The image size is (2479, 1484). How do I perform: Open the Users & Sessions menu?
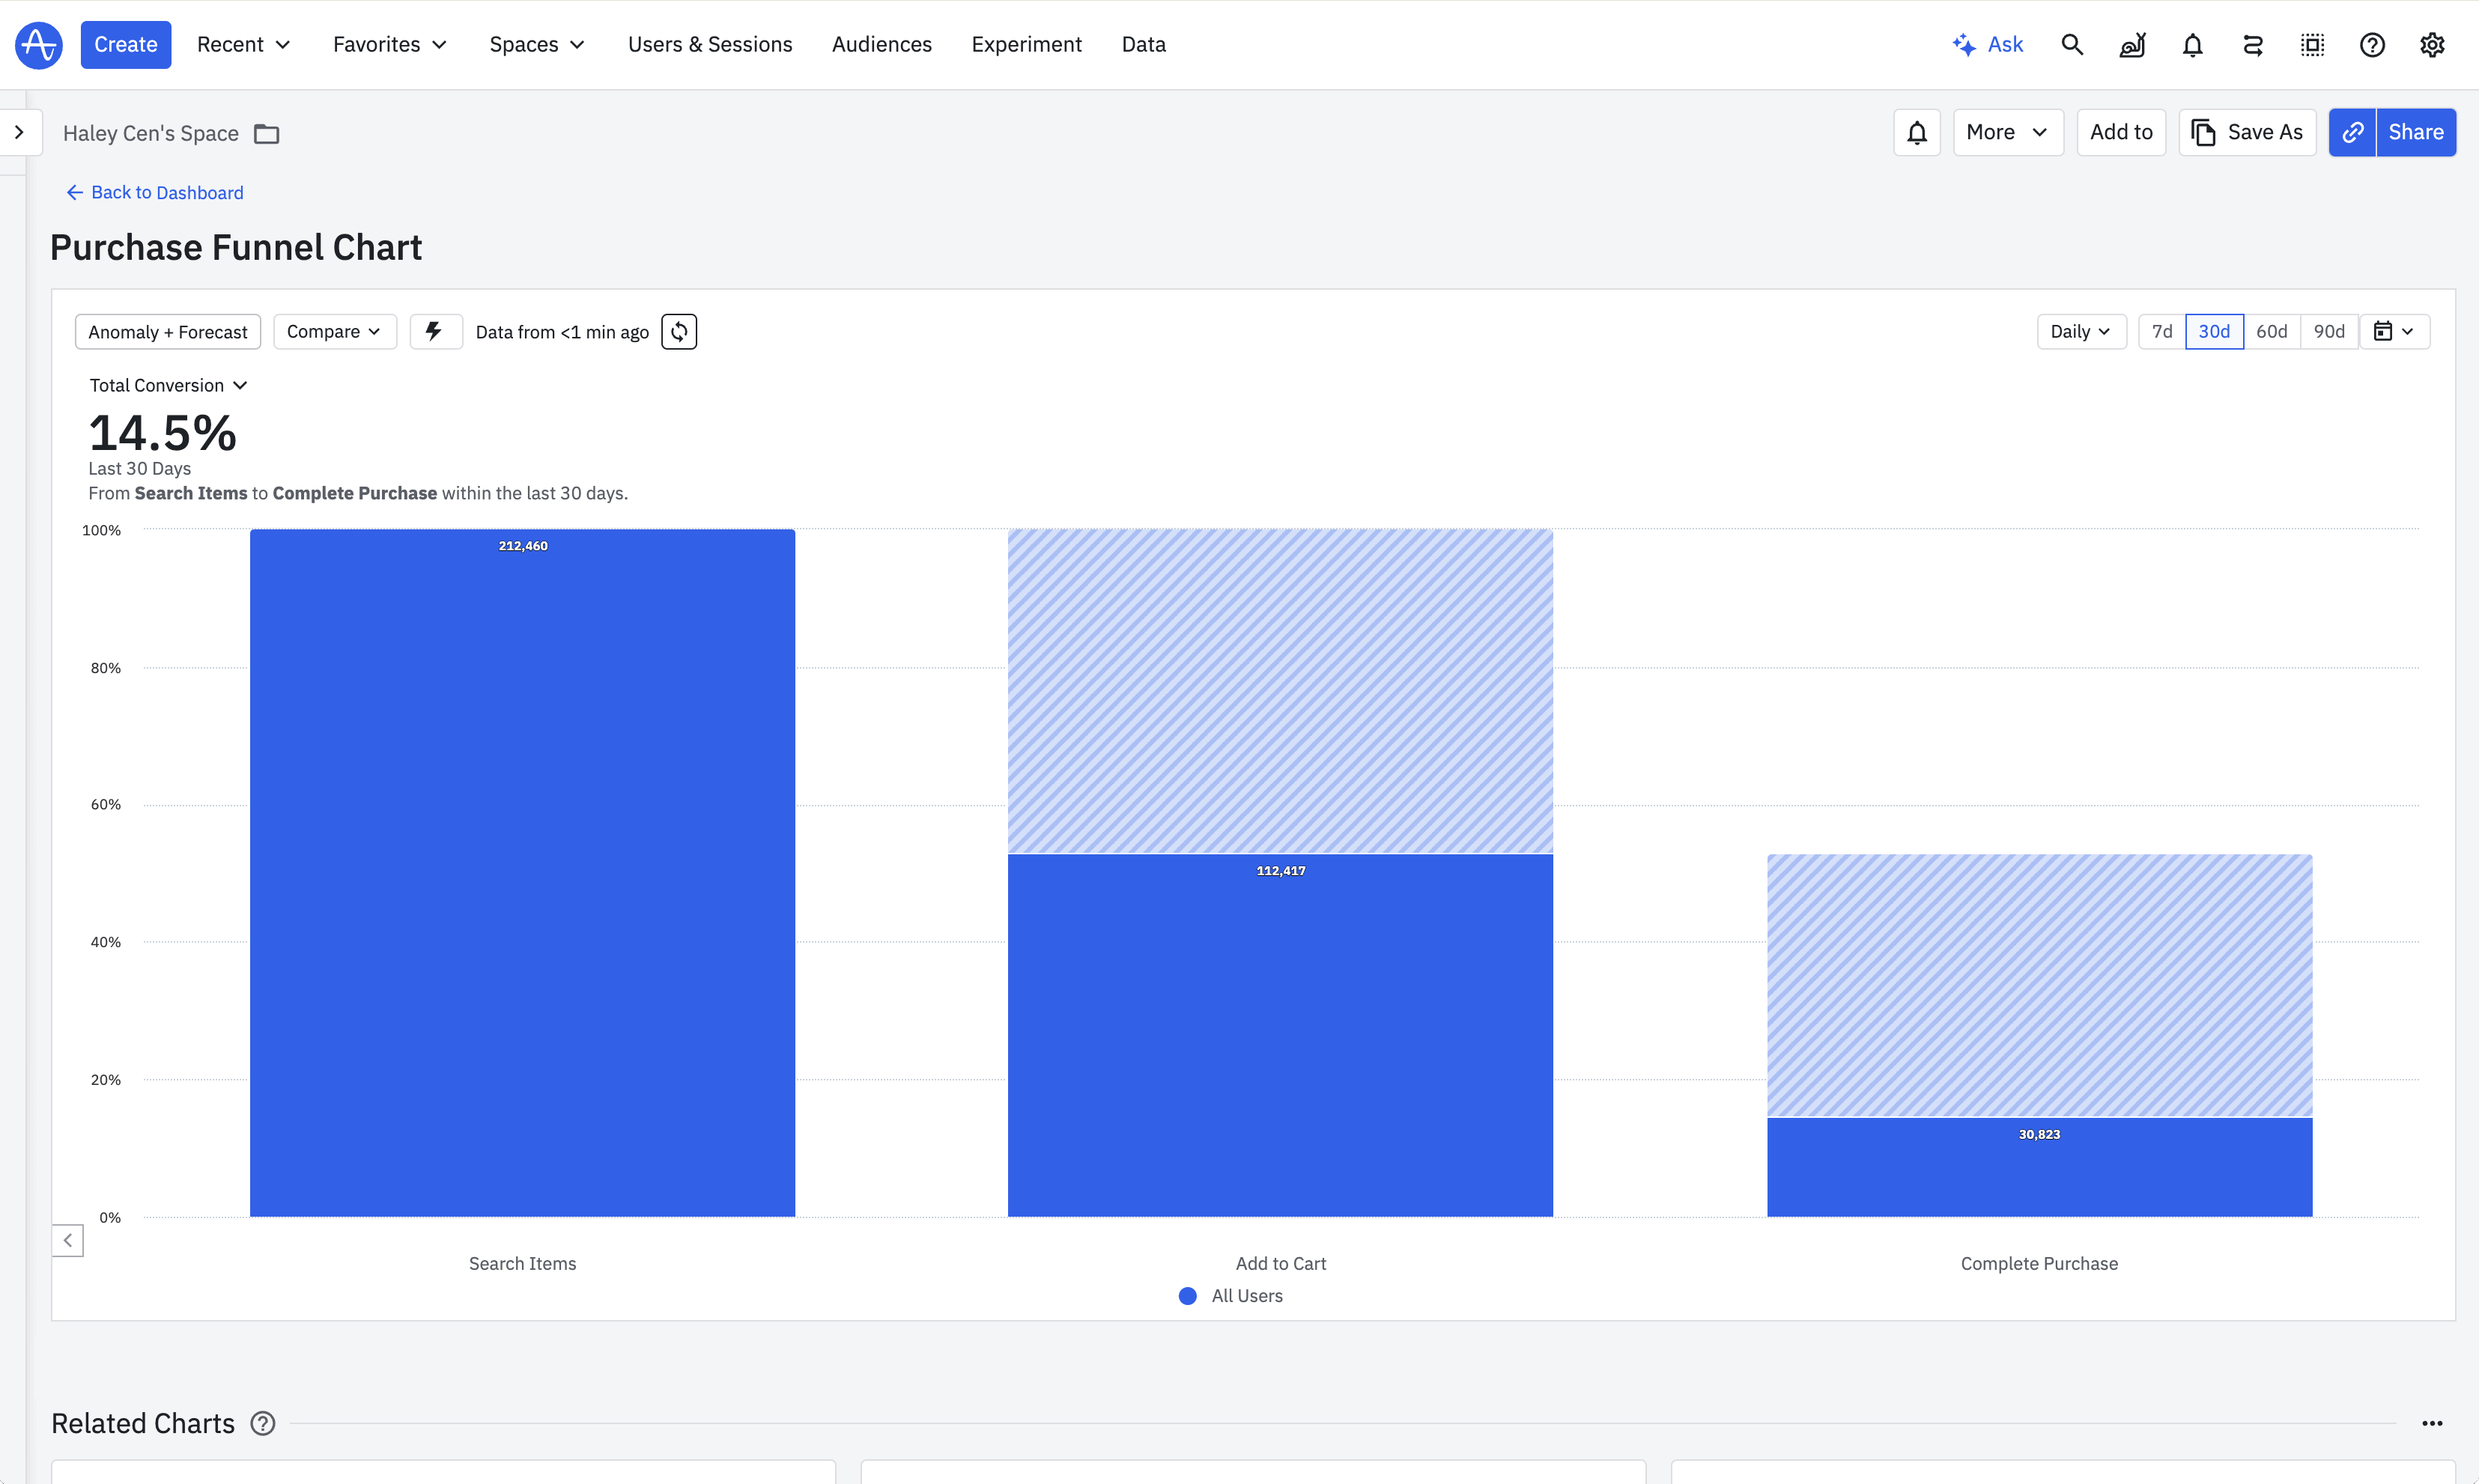pos(709,45)
